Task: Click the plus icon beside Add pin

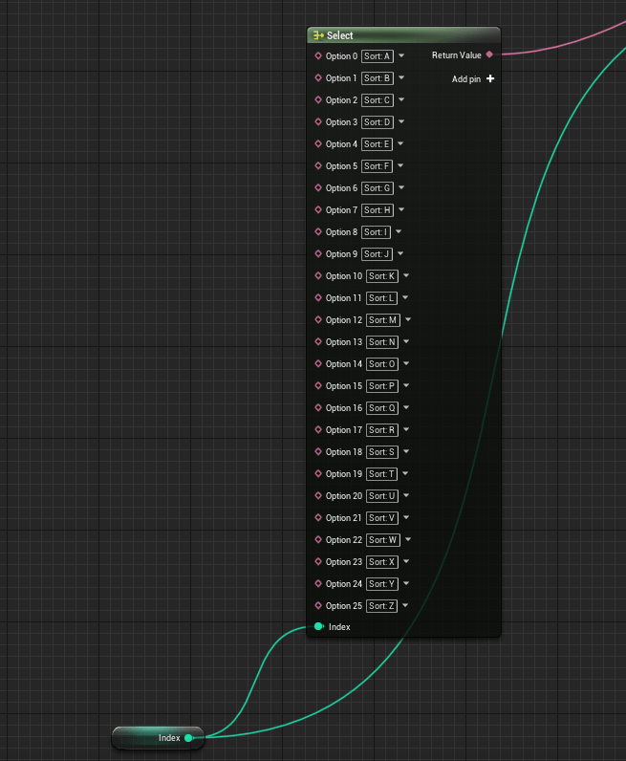Action: [x=490, y=79]
